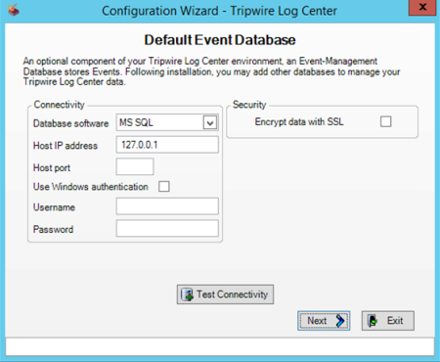Click the Connectivity group title

pyautogui.click(x=59, y=105)
